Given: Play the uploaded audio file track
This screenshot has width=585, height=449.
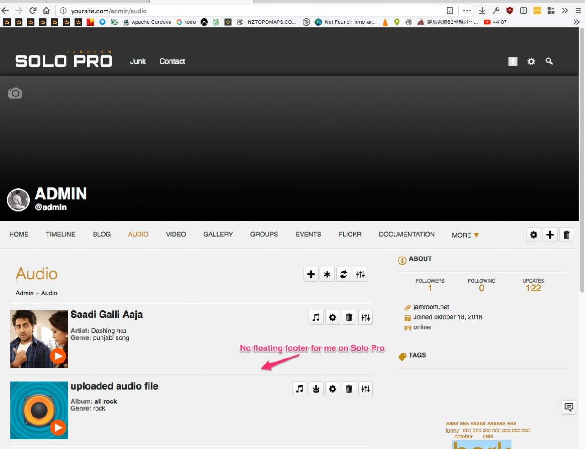Looking at the screenshot, I should tap(58, 428).
